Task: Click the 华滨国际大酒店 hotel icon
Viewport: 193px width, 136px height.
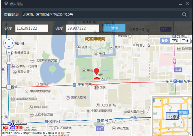Action: (x=13, y=99)
